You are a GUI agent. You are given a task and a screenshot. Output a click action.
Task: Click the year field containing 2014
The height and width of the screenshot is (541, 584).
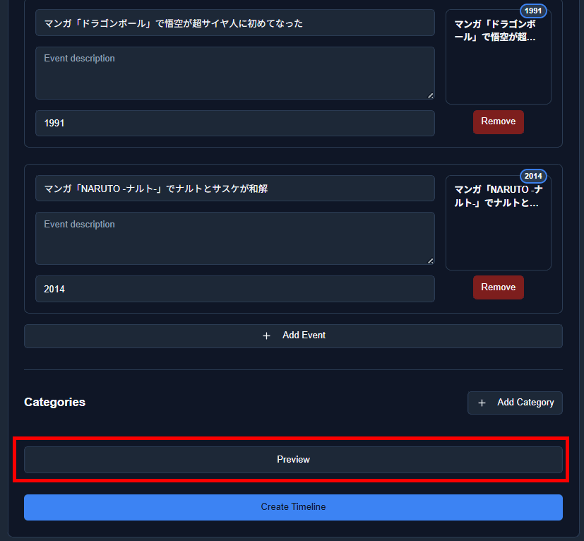(235, 289)
